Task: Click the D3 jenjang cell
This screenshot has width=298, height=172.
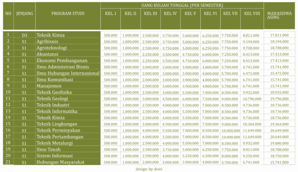Action: coord(25,35)
